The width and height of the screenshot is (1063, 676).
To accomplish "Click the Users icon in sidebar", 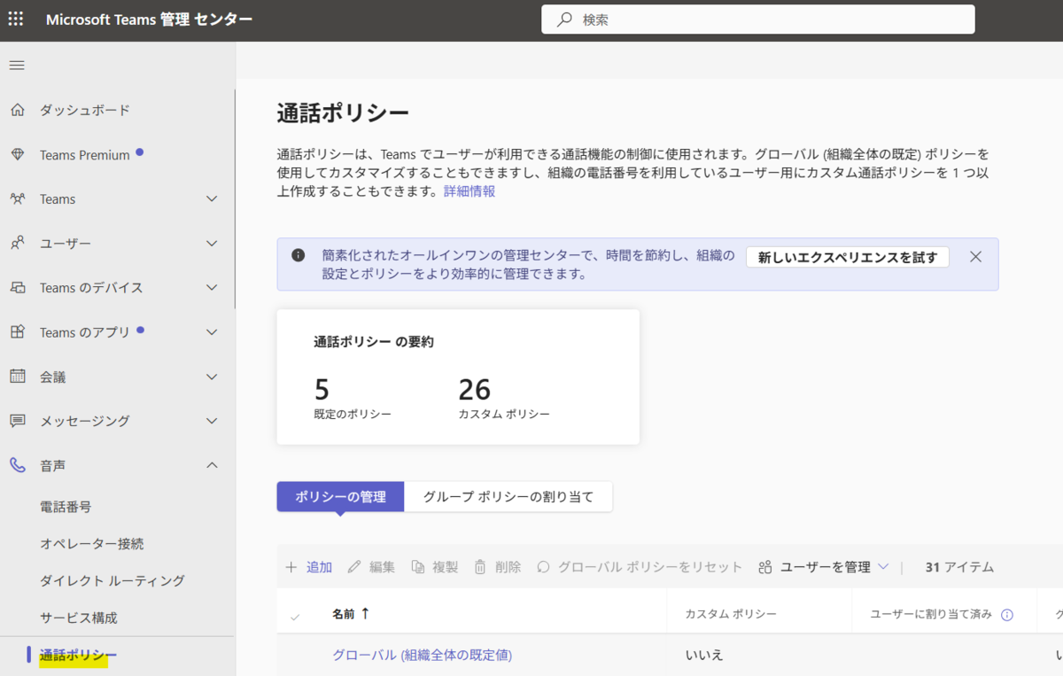I will click(18, 243).
